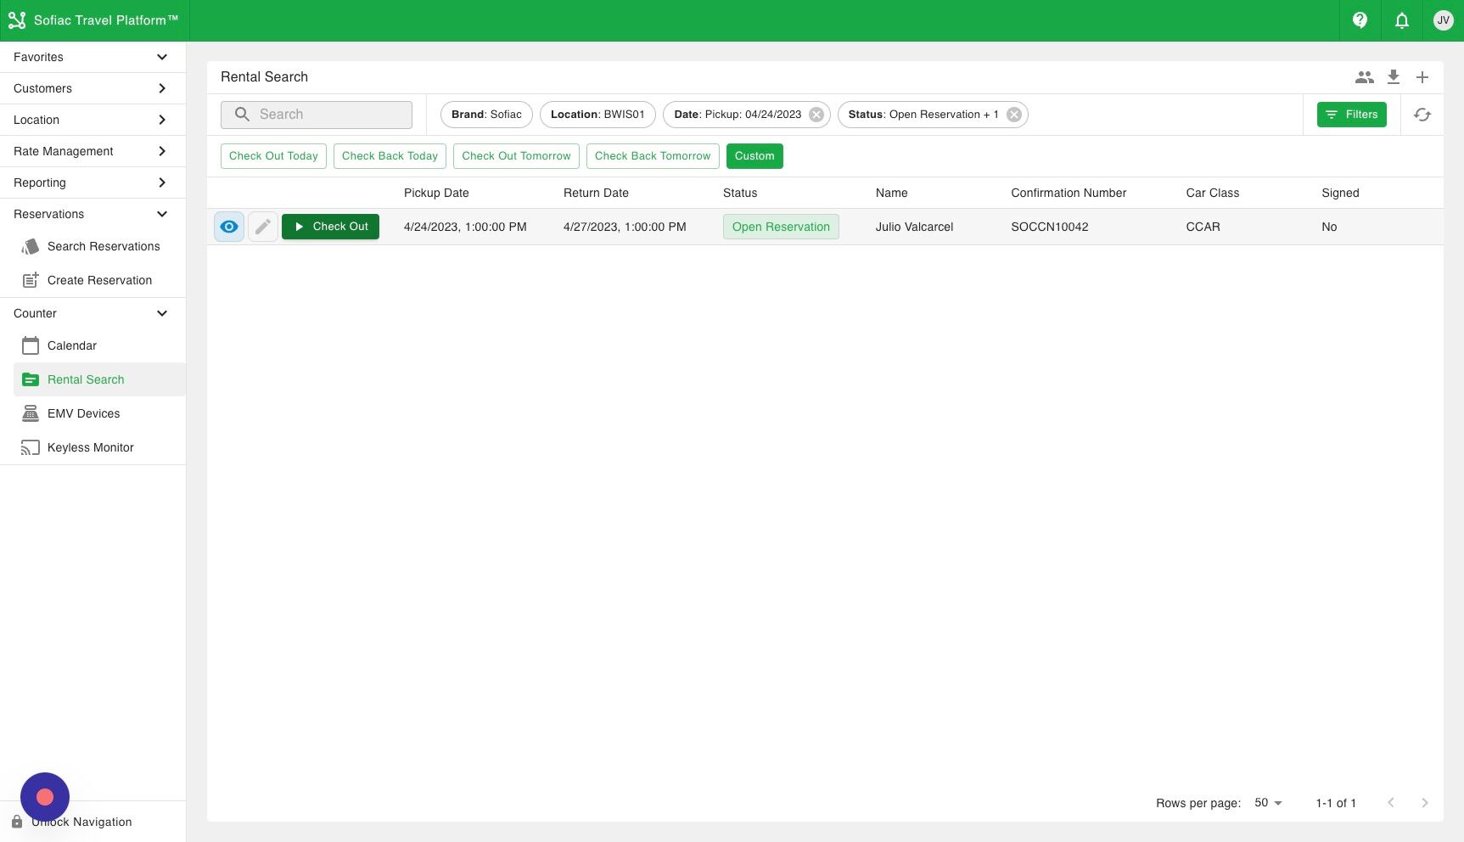Image resolution: width=1464 pixels, height=842 pixels.
Task: Click the notifications bell
Action: [x=1401, y=20]
